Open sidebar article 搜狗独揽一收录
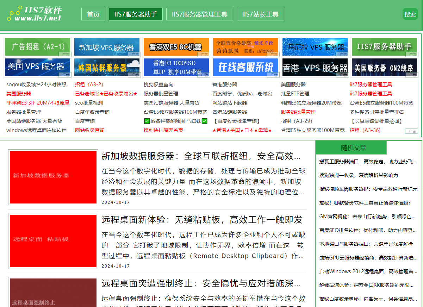 pos(359,175)
